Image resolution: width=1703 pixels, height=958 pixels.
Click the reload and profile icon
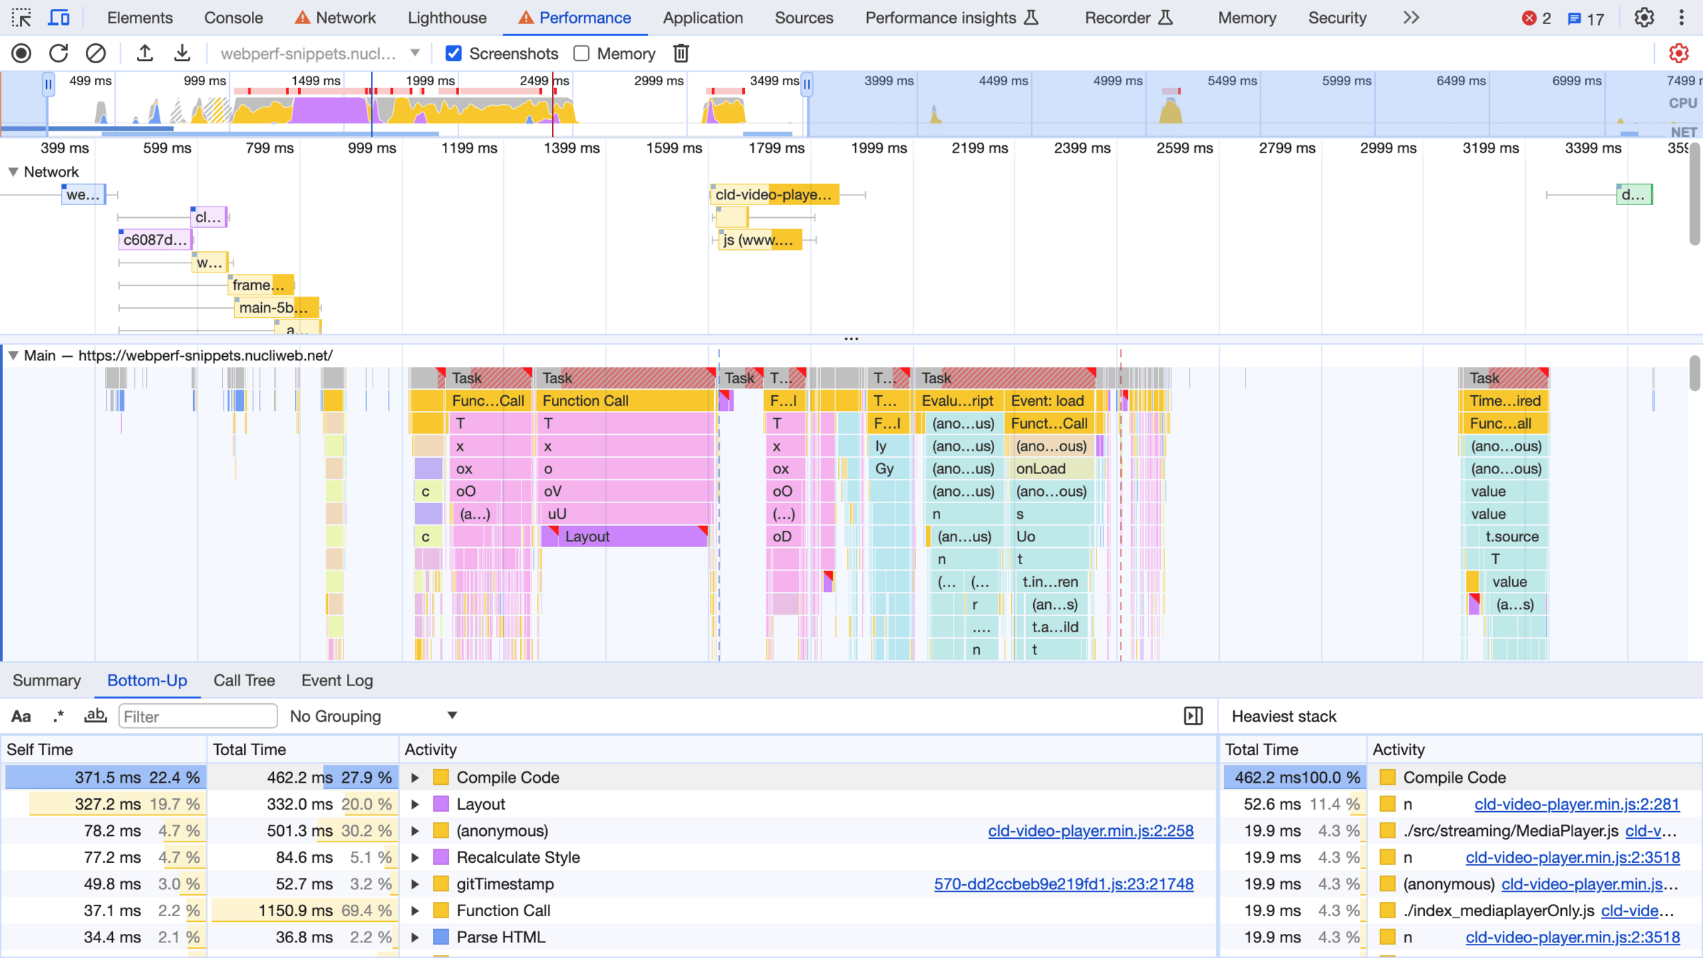click(59, 53)
